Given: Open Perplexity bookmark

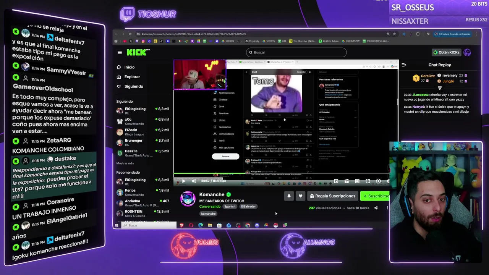Looking at the screenshot, I should point(252,41).
